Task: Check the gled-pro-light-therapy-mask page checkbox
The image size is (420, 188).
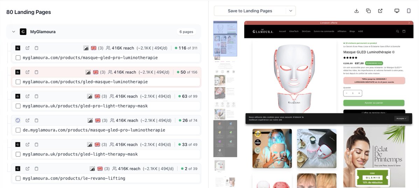Action: click(18, 106)
